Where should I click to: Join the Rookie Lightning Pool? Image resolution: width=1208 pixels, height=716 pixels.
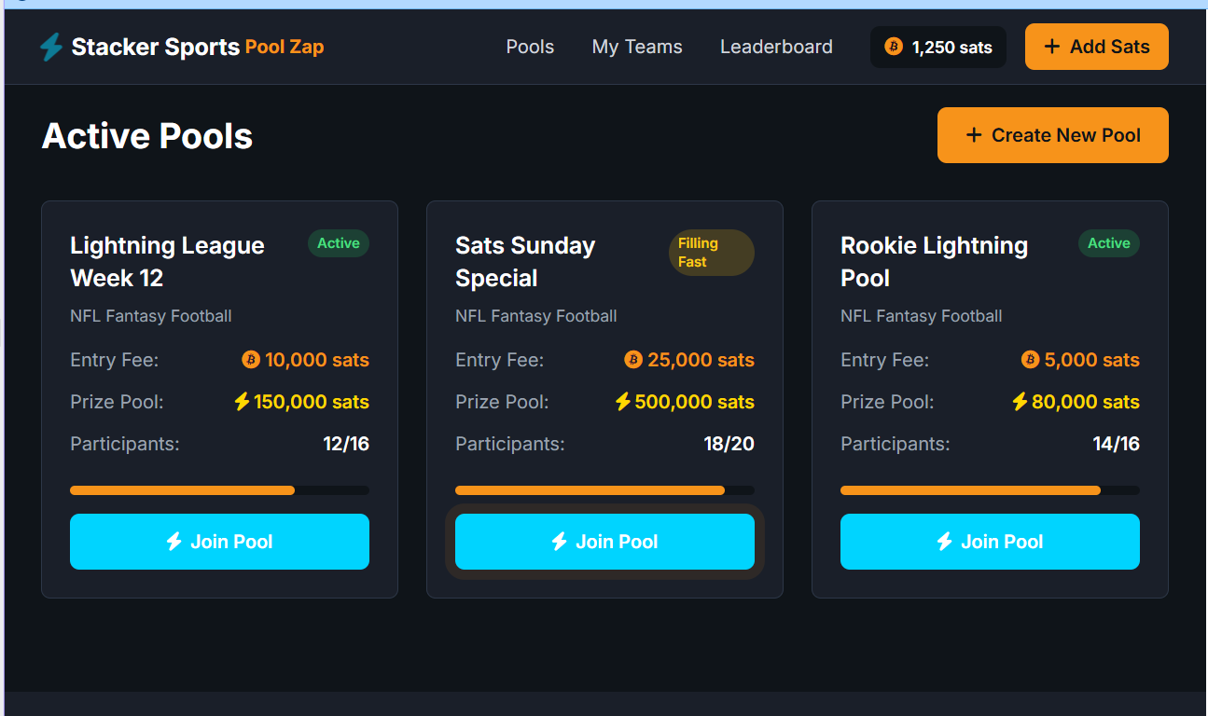[x=990, y=542]
